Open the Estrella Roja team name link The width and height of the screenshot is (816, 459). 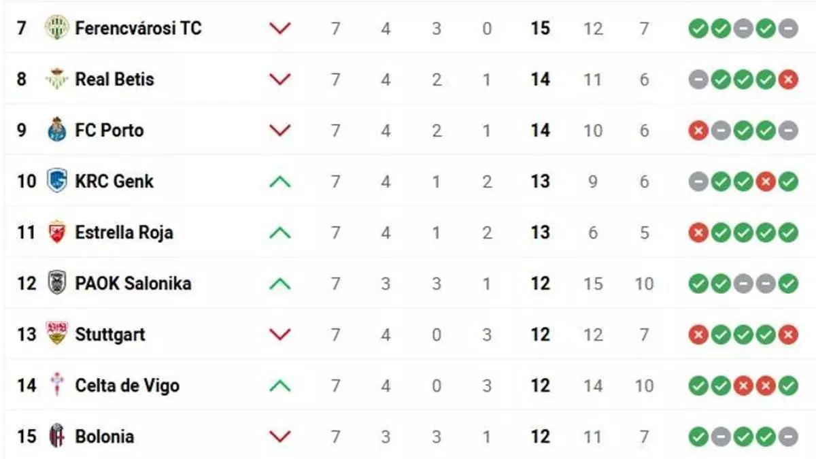click(x=124, y=232)
